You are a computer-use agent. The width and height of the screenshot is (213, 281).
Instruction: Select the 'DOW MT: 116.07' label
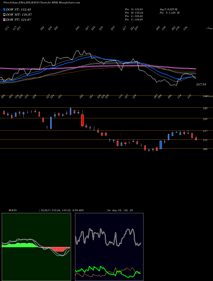point(19,14)
